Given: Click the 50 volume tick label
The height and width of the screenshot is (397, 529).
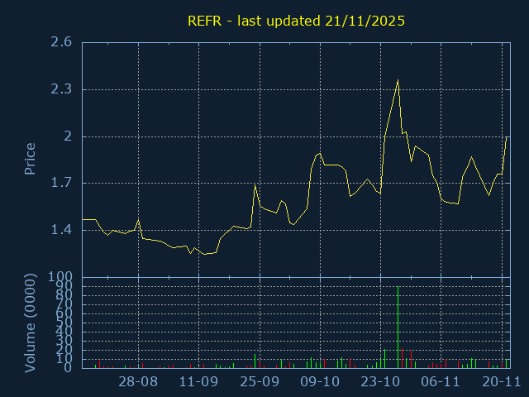Looking at the screenshot, I should tap(64, 323).
